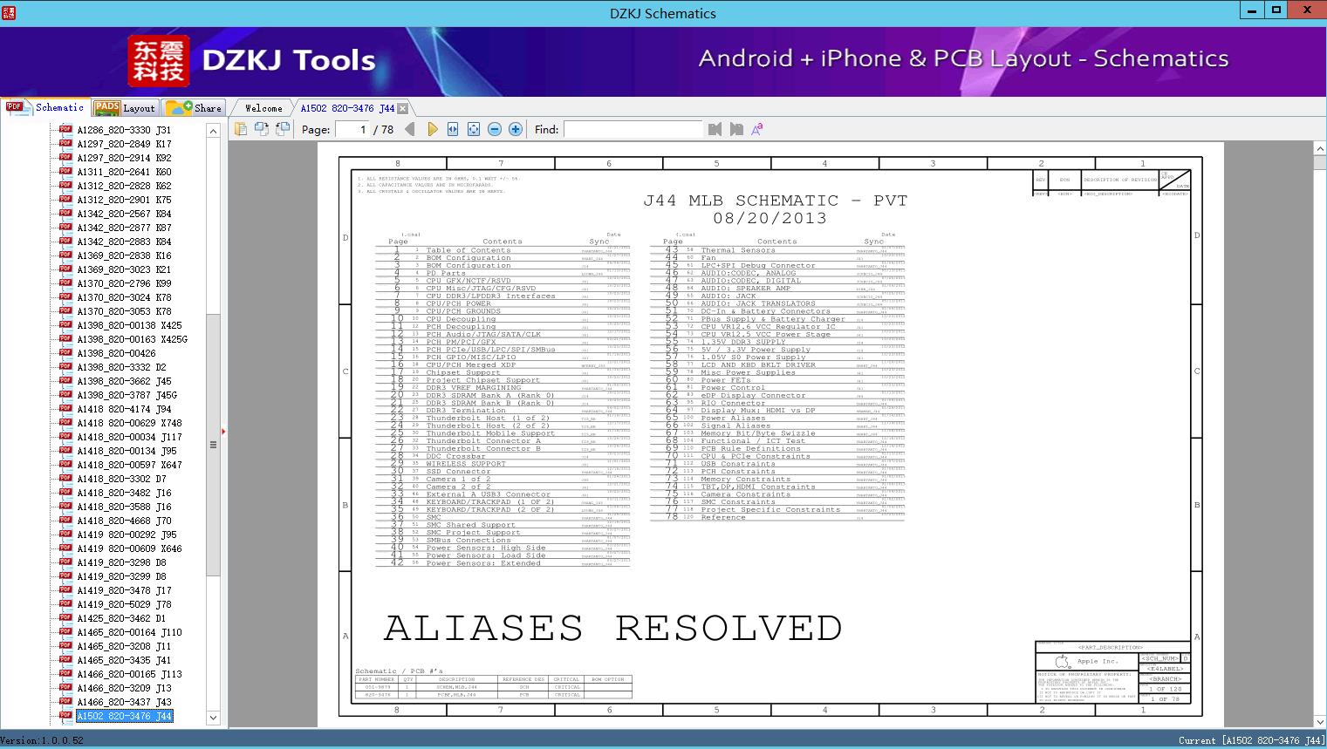
Task: Click the find previous match icon
Action: click(715, 129)
